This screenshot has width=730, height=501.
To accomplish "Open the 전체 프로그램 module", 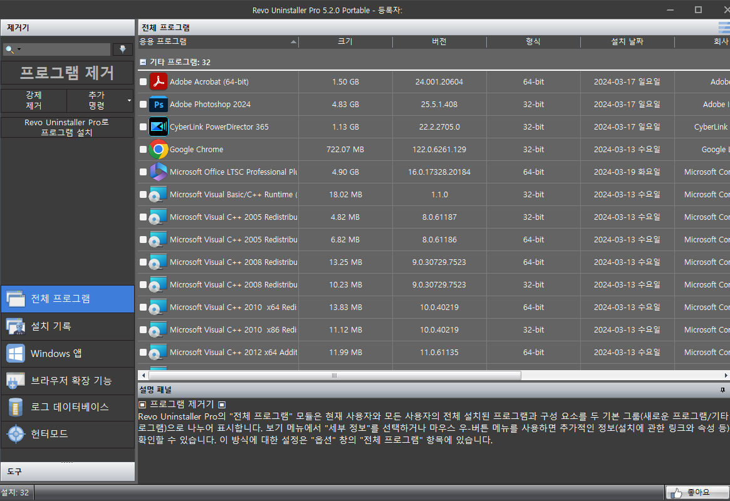I will (x=68, y=299).
